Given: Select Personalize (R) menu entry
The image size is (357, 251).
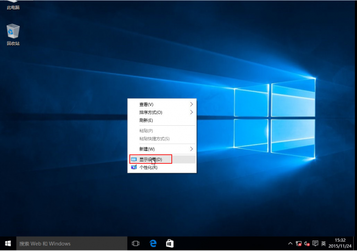Looking at the screenshot, I should (162, 168).
